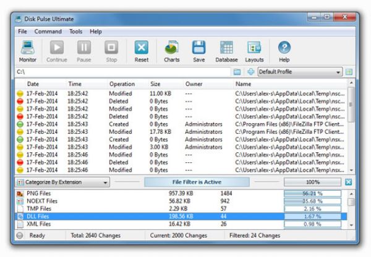This screenshot has height=257, width=371.
Task: Sort the list by Operation column header
Action: tap(122, 84)
